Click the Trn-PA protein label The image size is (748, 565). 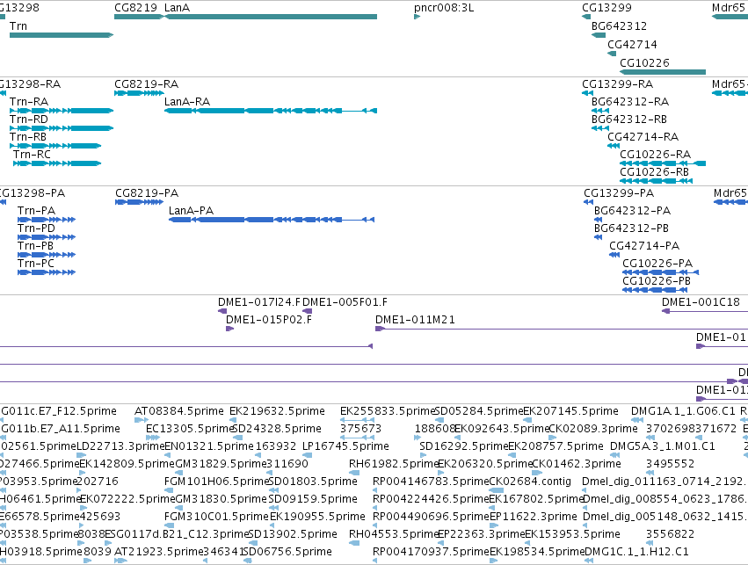pos(37,211)
